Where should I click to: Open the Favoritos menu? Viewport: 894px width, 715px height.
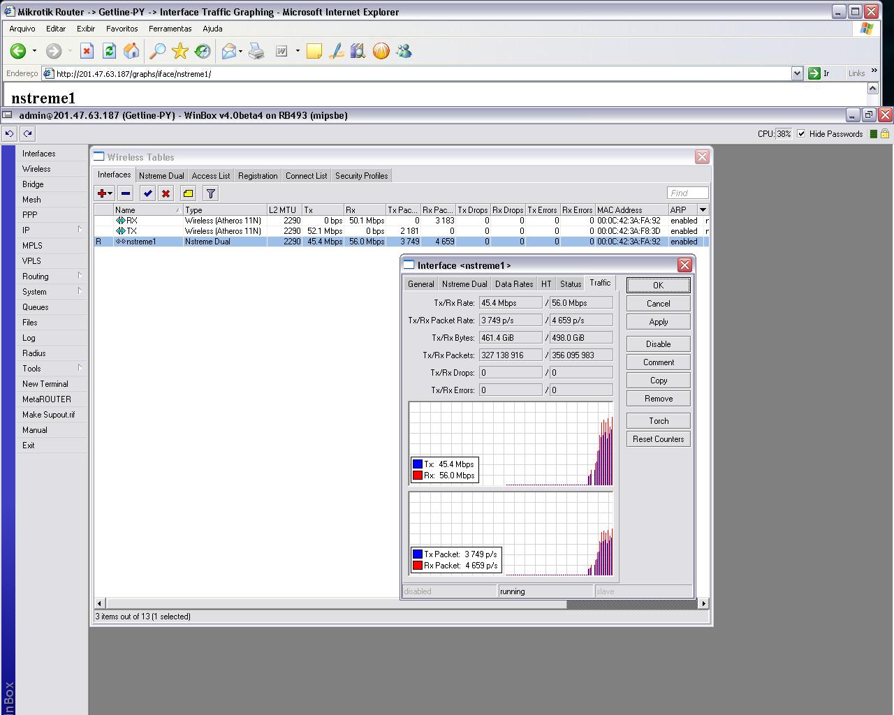click(122, 29)
